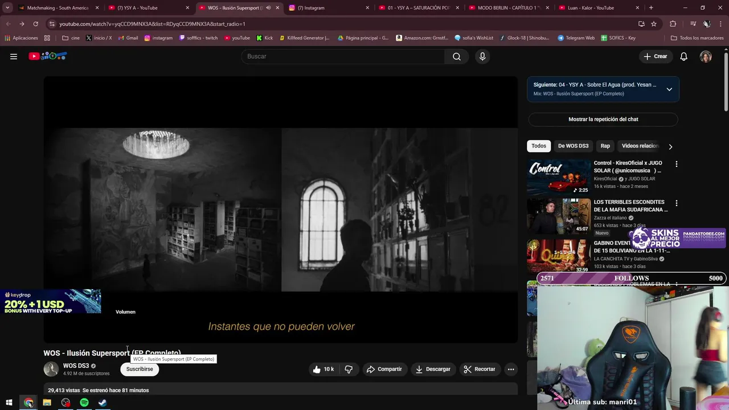Click the Compartir button
The width and height of the screenshot is (729, 410).
point(384,369)
